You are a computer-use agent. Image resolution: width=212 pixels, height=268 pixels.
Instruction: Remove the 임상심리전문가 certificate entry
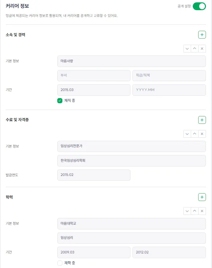[202, 134]
